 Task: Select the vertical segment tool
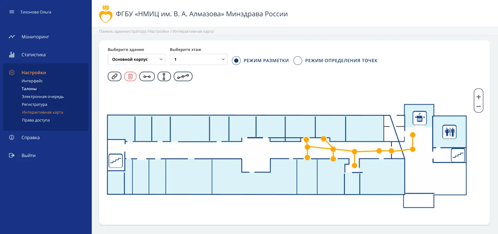164,76
